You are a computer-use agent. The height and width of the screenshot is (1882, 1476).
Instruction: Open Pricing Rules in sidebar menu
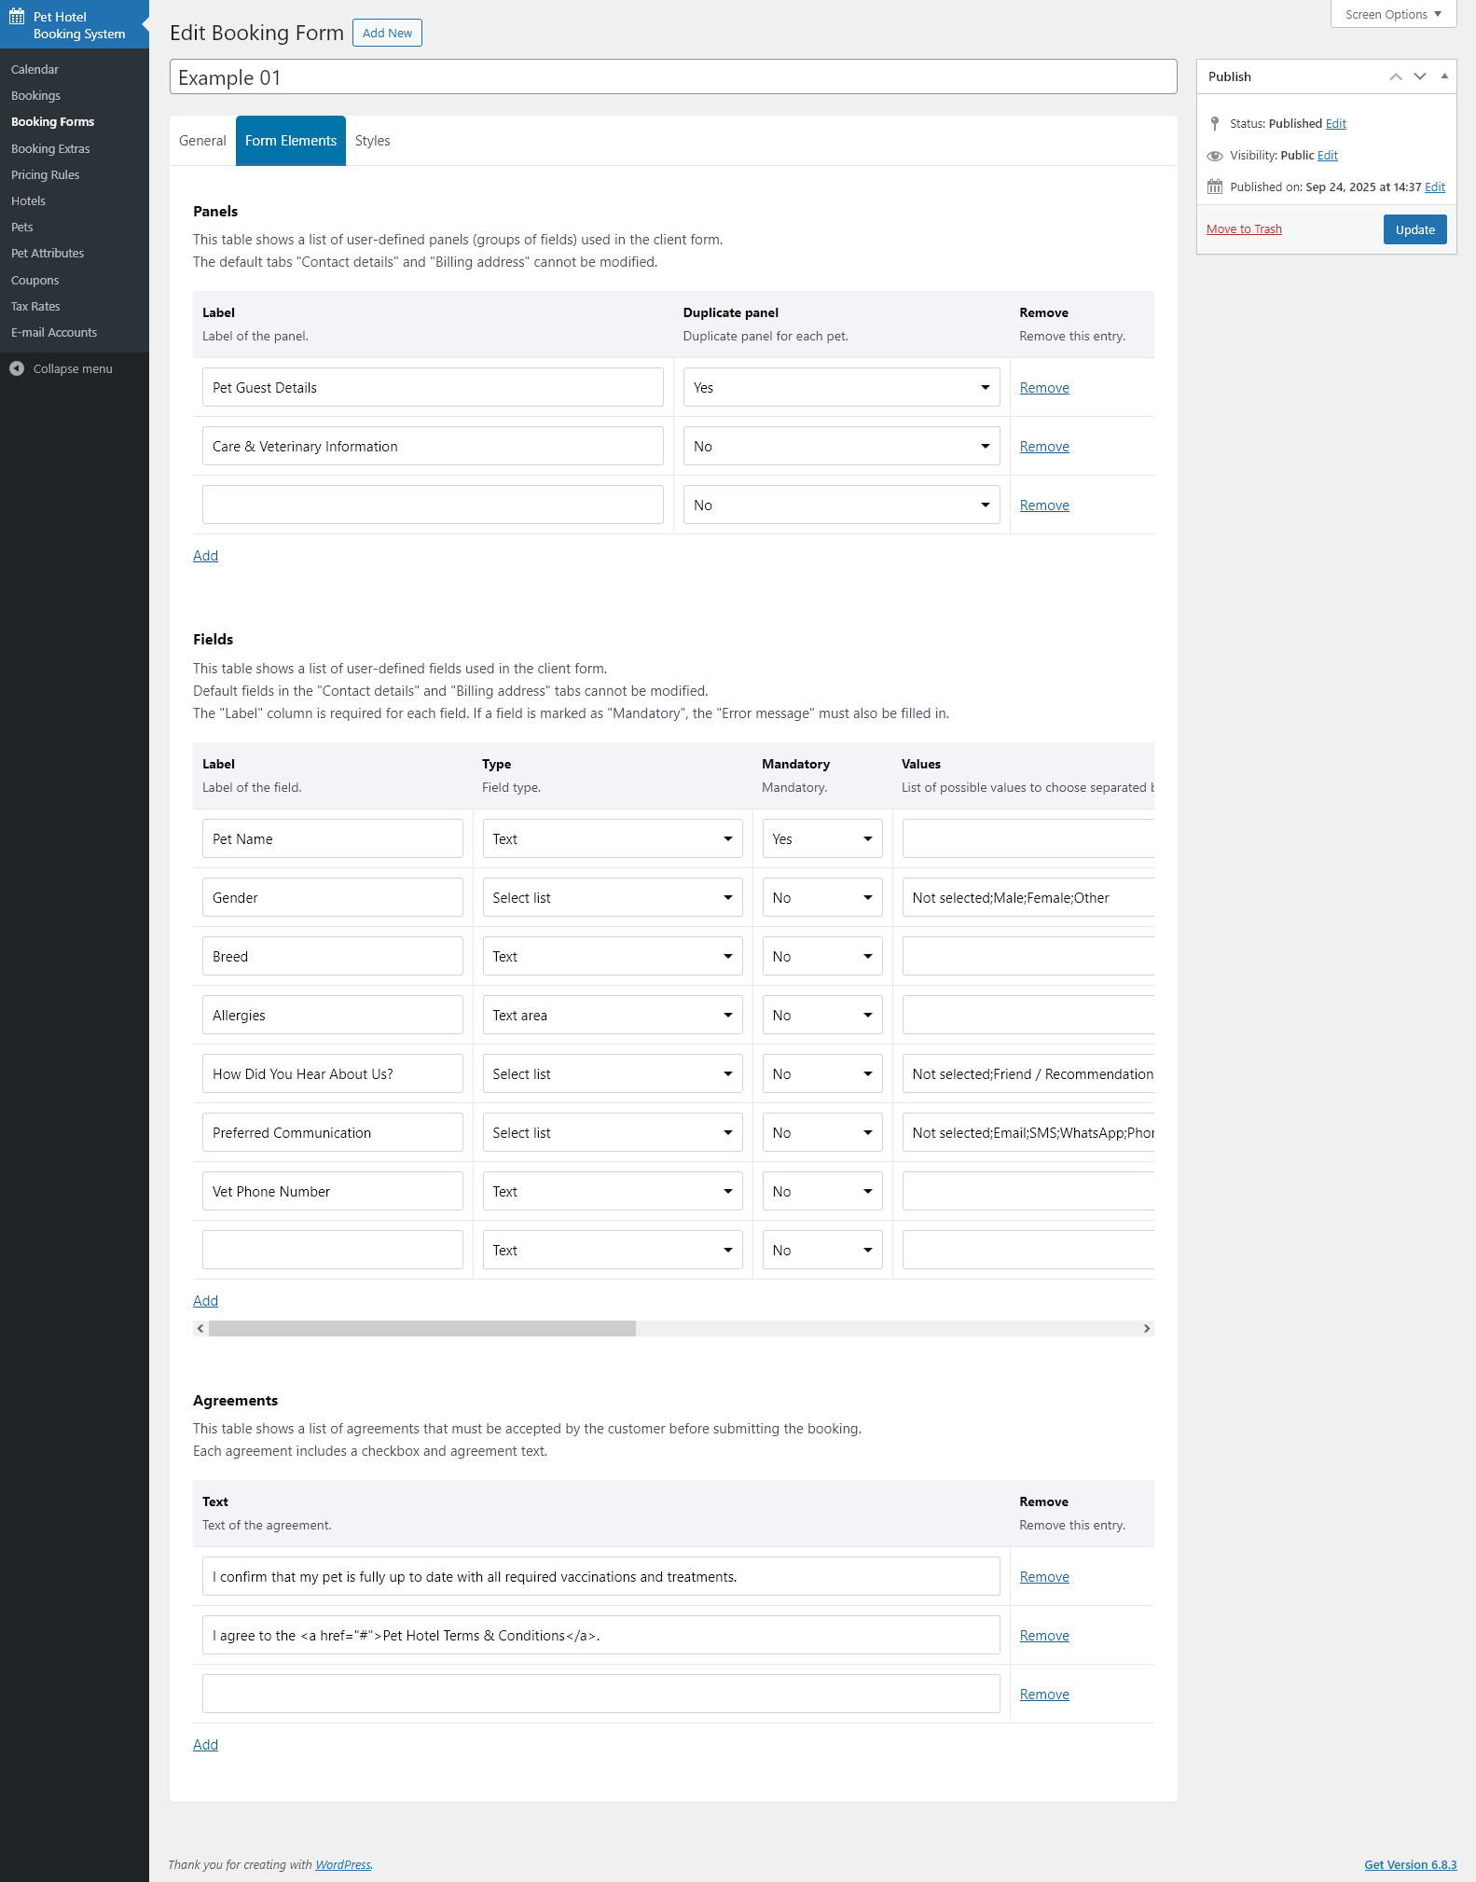[x=45, y=175]
